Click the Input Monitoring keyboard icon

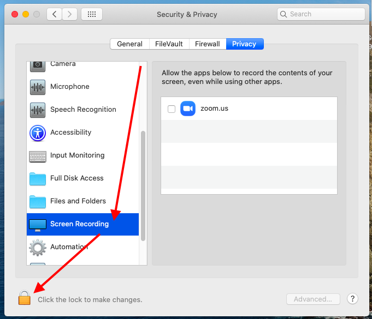point(38,156)
